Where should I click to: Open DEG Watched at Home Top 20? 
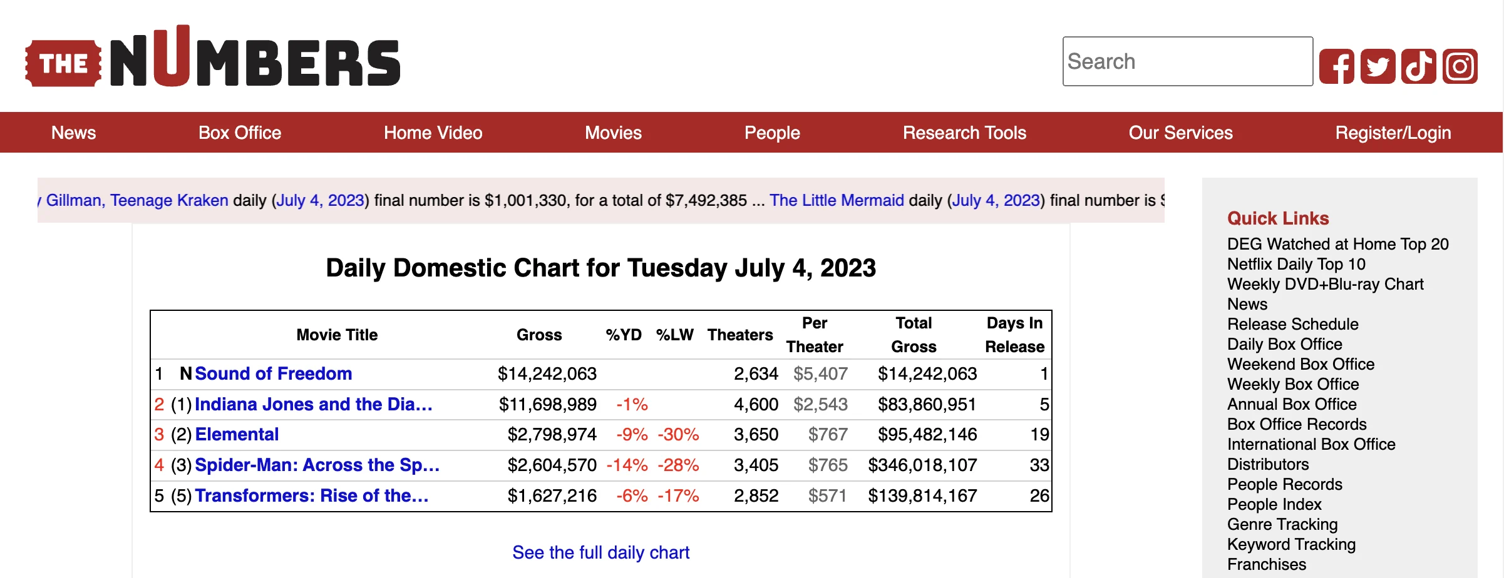pyautogui.click(x=1338, y=244)
